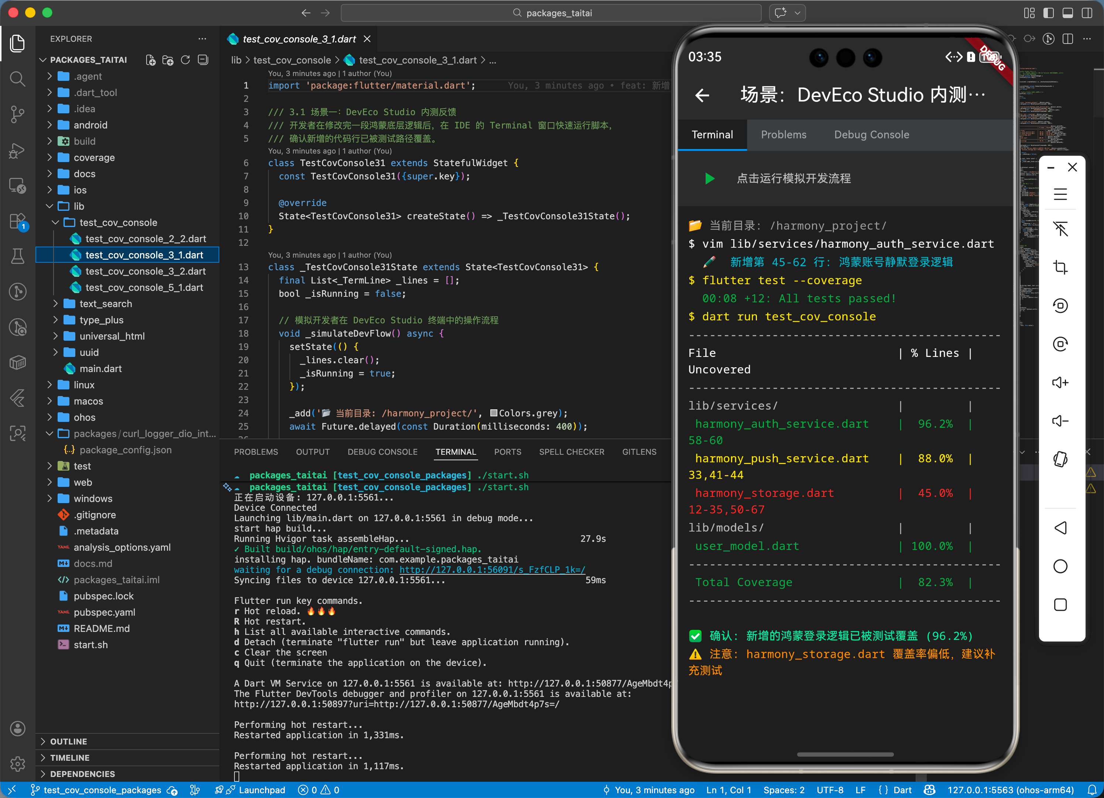Open the Search view in activity bar
Viewport: 1104px width, 798px height.
tap(17, 79)
